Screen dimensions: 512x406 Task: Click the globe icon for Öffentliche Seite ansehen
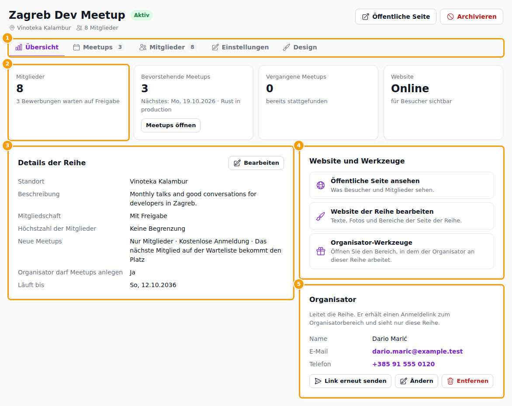(x=321, y=185)
